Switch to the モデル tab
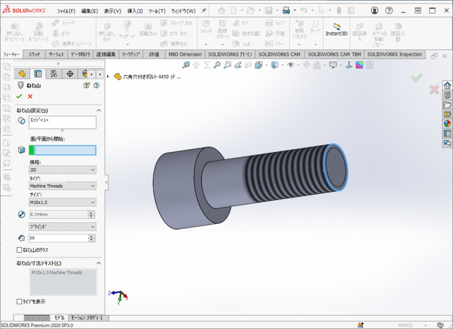Image resolution: width=453 pixels, height=329 pixels. 59,318
